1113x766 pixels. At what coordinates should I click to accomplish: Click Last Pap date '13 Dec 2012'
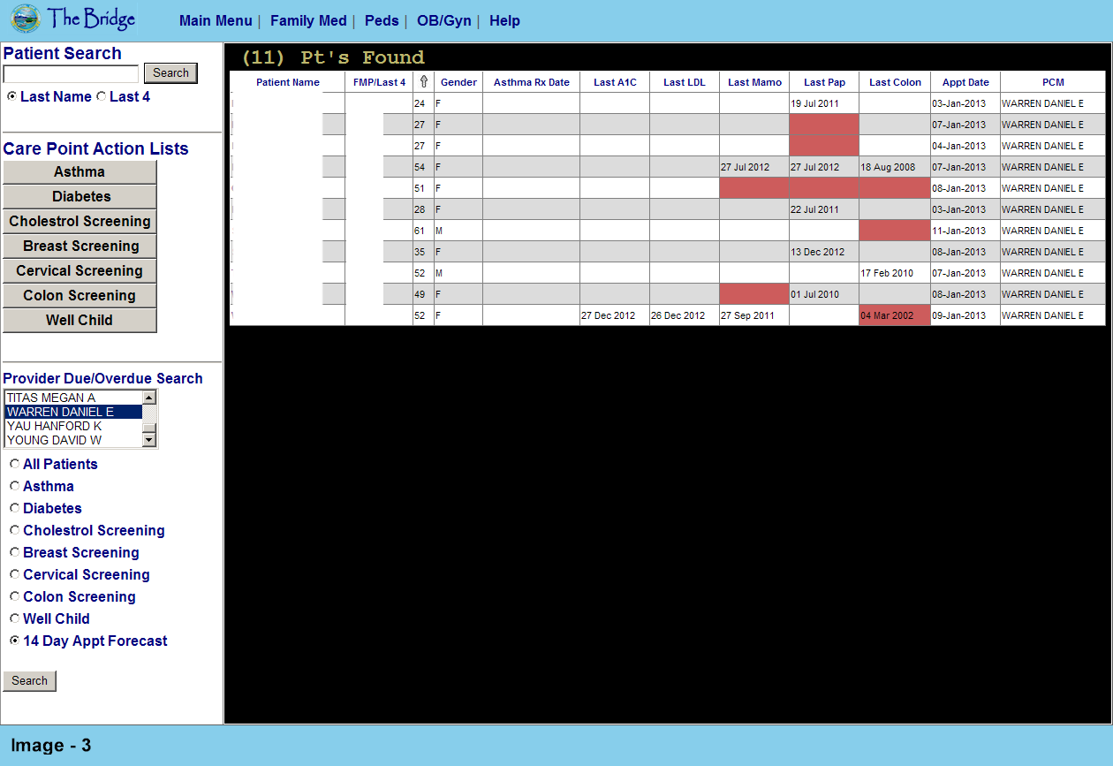[x=817, y=252]
